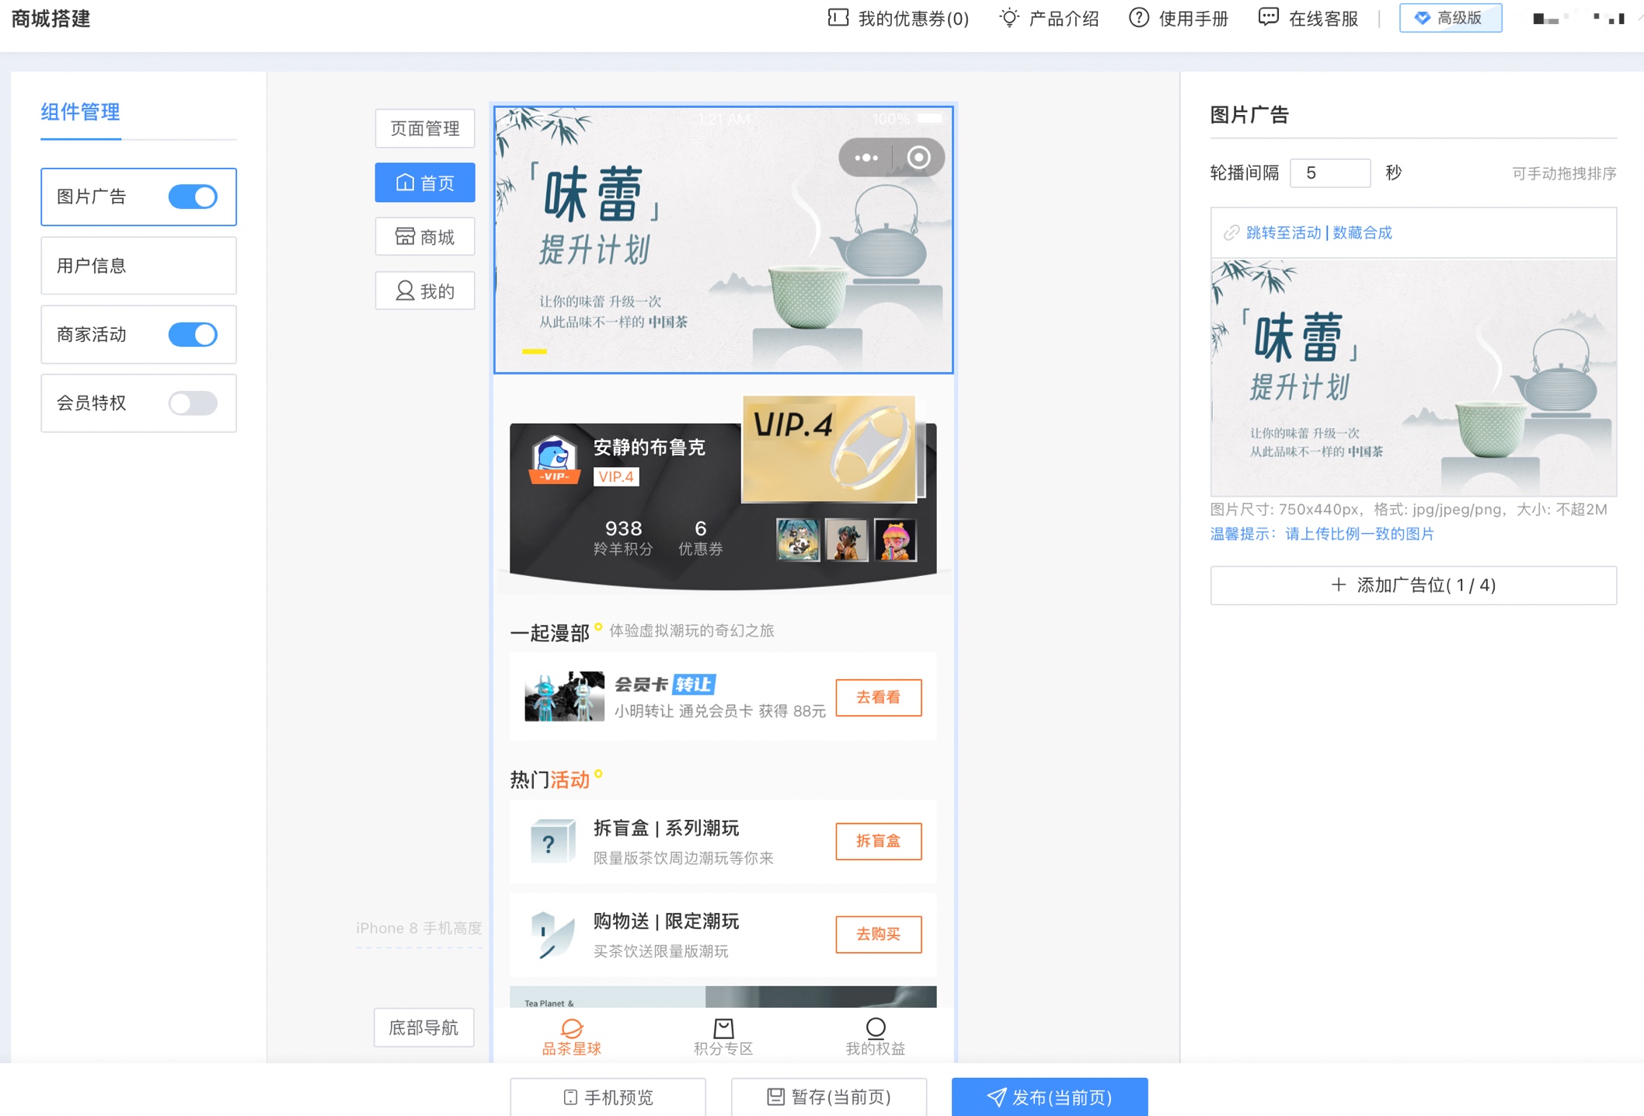
Task: Click the 发布(当前页) publish button
Action: coord(1049,1097)
